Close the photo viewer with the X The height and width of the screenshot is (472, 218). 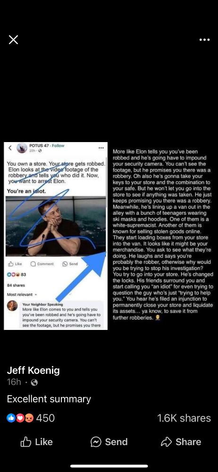[13, 40]
